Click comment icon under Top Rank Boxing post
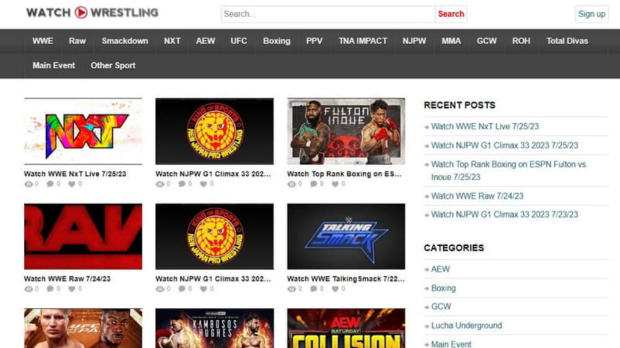 (314, 184)
